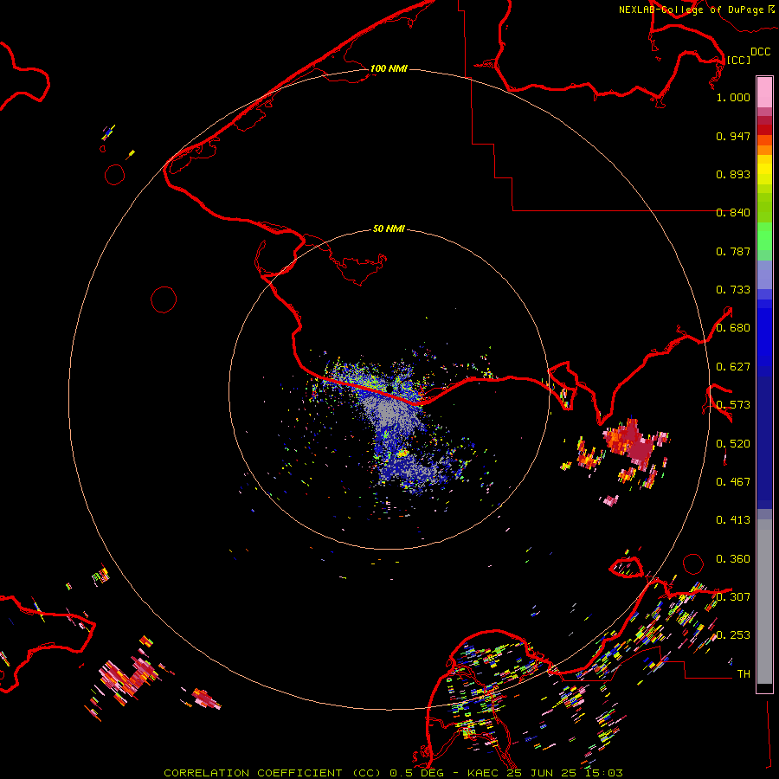Click the 0.680 scale value

(733, 328)
